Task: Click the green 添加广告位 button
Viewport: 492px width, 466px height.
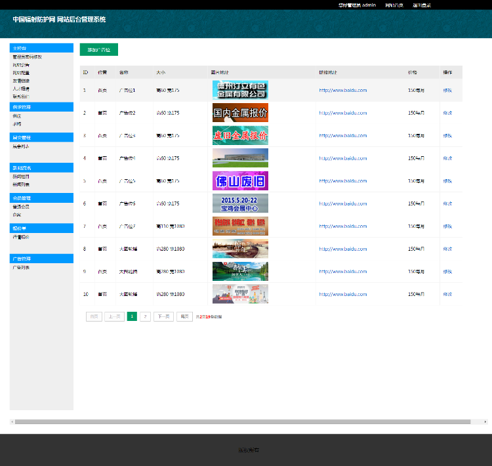Action: pos(98,50)
